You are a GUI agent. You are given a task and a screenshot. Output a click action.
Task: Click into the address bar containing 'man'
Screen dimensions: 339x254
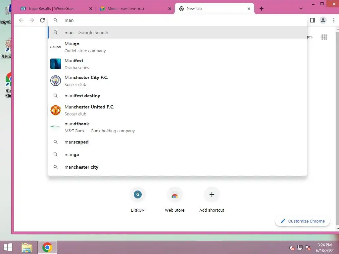click(177, 20)
